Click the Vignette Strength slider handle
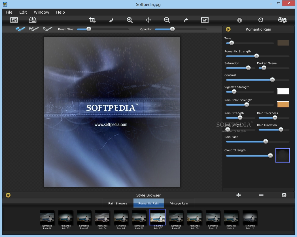 tap(234, 92)
